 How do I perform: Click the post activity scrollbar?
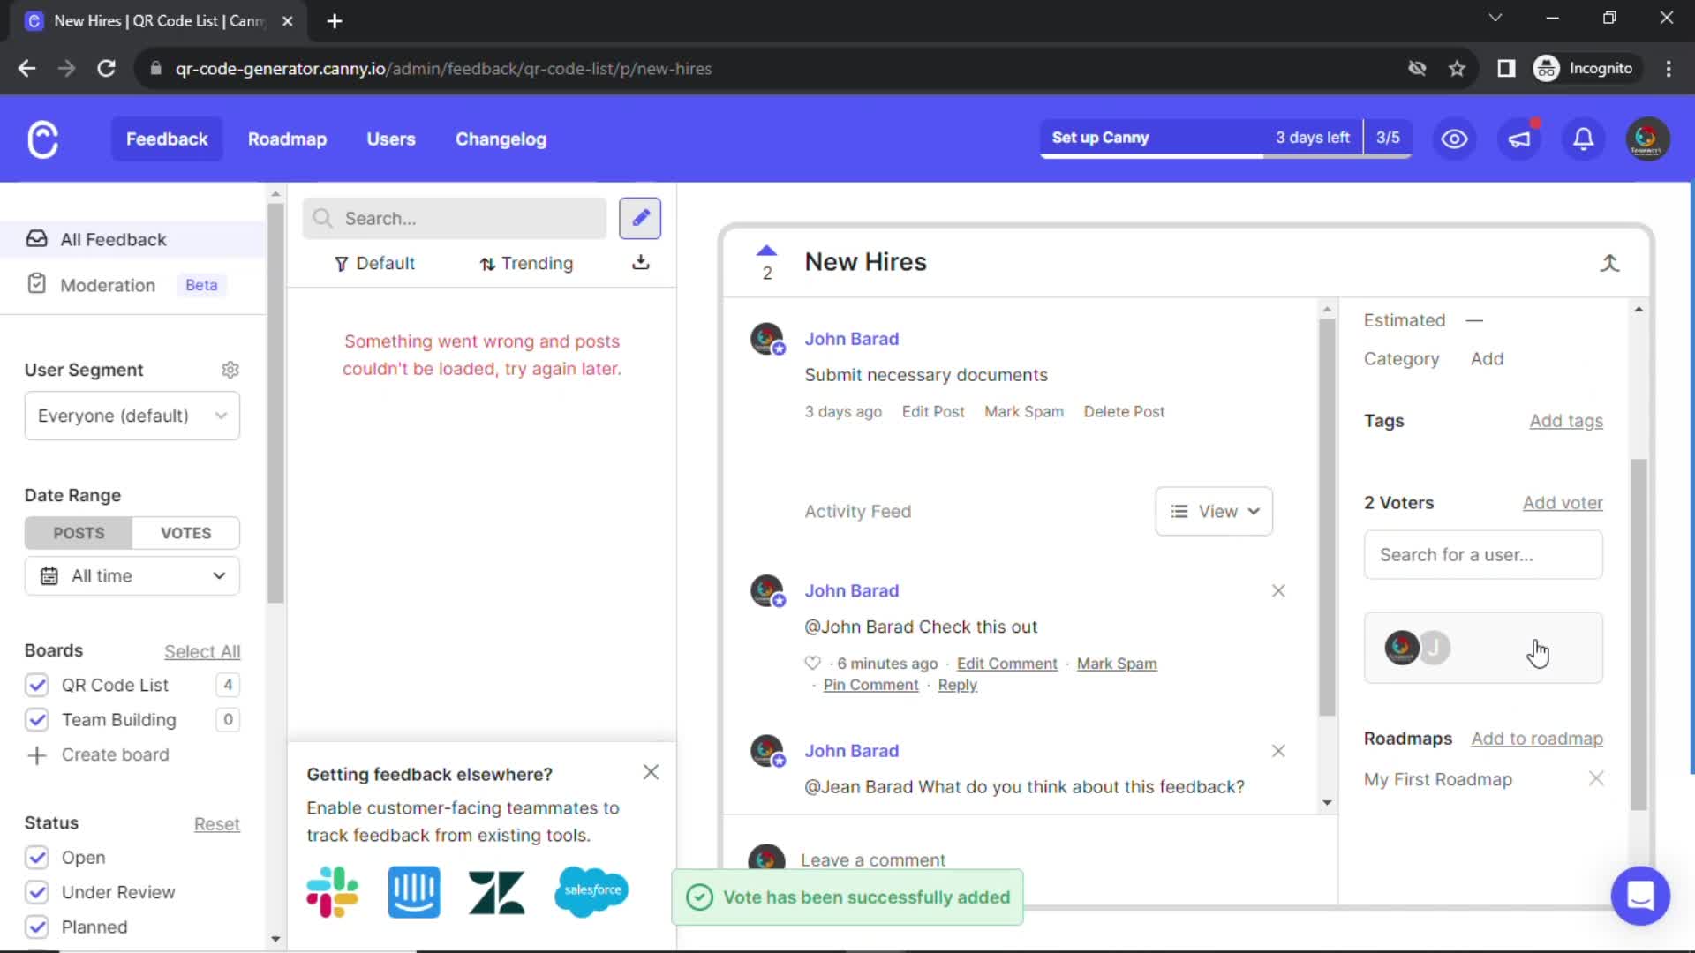1327,516
